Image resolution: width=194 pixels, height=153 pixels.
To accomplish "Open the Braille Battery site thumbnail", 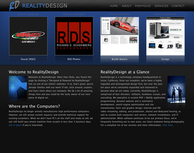I will click(120, 36).
